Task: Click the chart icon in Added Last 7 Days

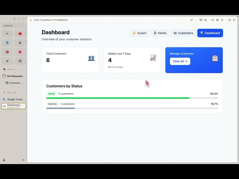Action: tap(153, 58)
